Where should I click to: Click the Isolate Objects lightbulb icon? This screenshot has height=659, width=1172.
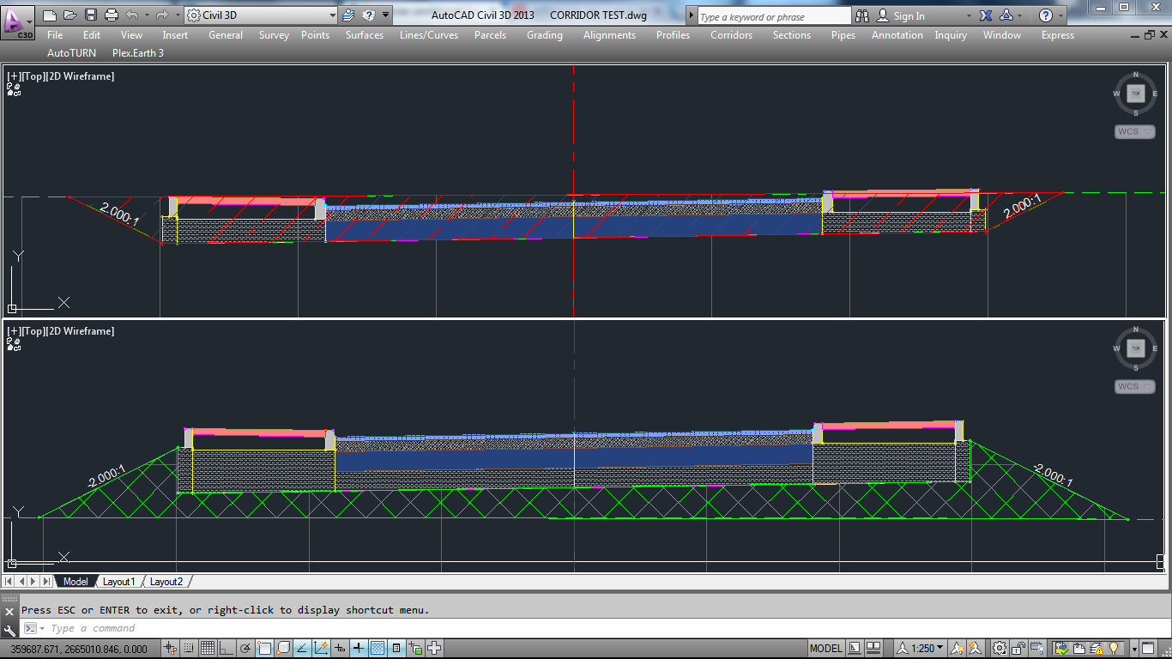pos(1115,648)
